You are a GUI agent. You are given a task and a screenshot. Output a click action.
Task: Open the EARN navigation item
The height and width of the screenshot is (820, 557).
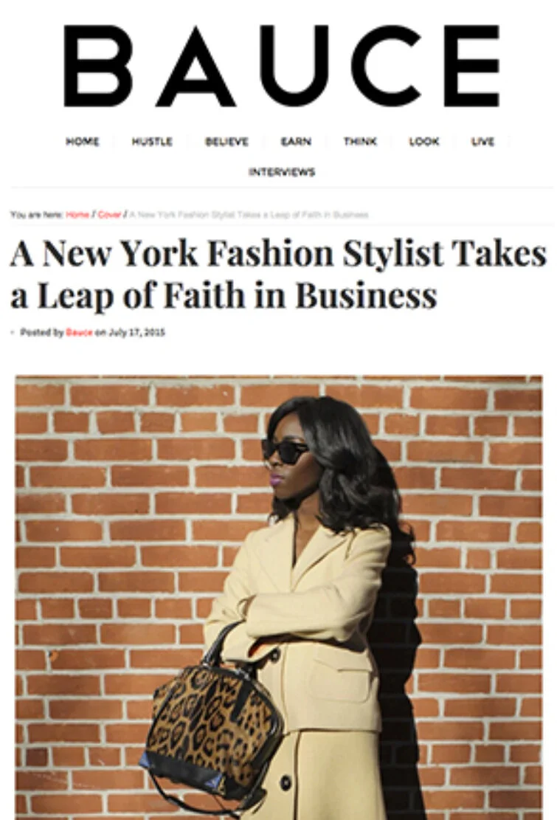(296, 141)
